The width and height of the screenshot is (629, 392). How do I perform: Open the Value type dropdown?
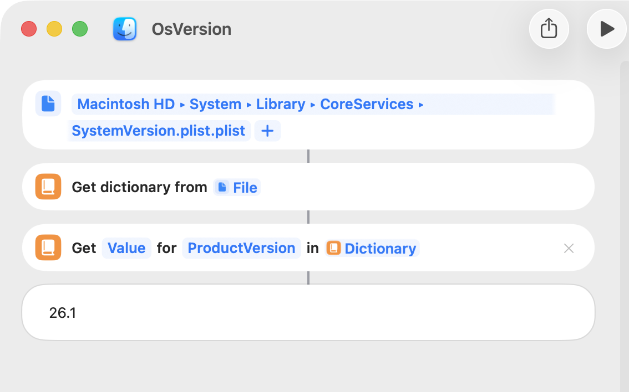coord(126,248)
